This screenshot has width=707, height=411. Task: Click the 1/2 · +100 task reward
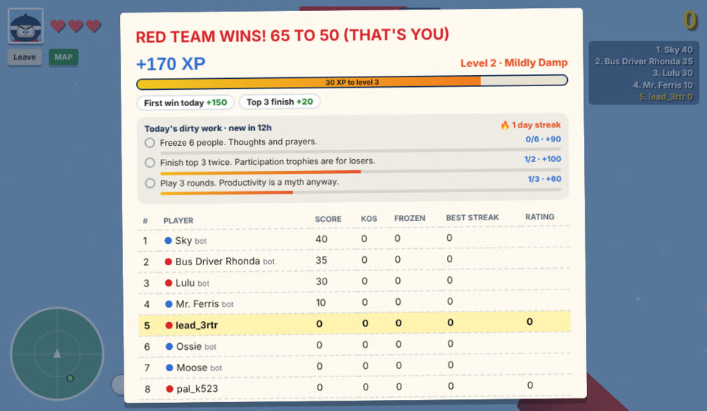pyautogui.click(x=543, y=159)
